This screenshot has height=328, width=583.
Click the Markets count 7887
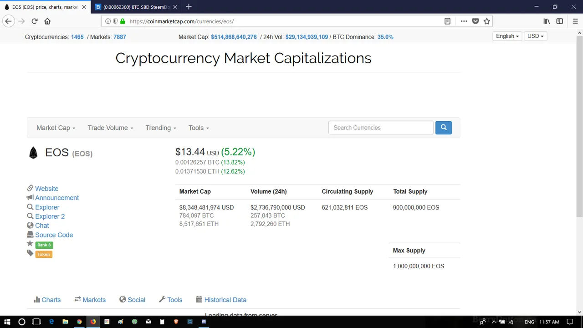pos(119,37)
